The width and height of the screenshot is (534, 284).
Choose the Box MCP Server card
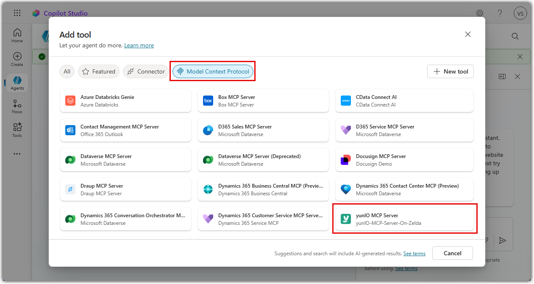[263, 101]
